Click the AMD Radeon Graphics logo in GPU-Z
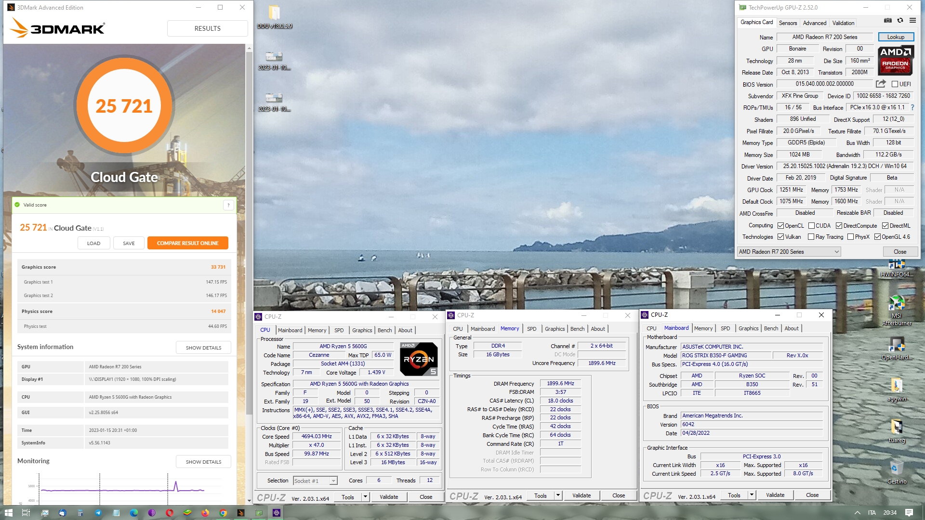 pos(895,61)
